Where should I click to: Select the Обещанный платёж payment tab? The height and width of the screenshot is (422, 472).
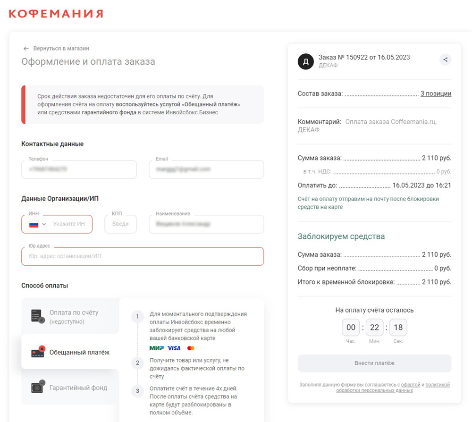click(x=70, y=352)
